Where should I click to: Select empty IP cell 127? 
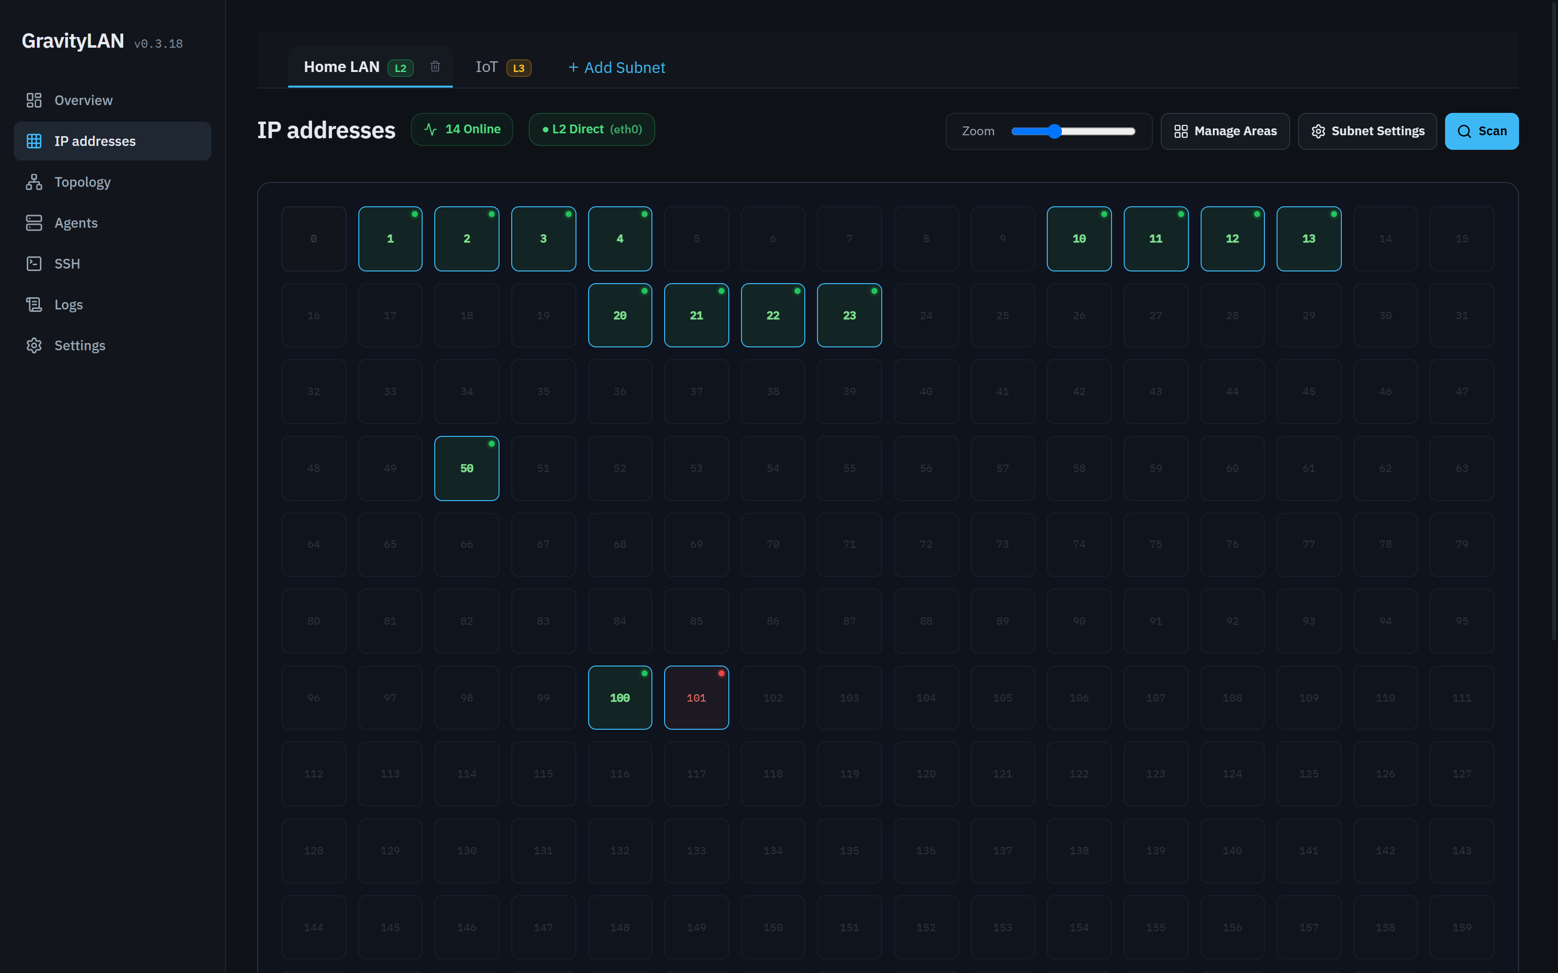point(1462,774)
